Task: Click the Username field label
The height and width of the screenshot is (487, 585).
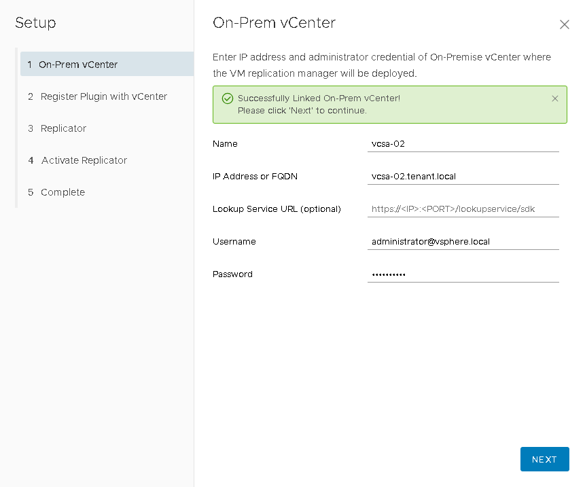Action: pyautogui.click(x=234, y=242)
